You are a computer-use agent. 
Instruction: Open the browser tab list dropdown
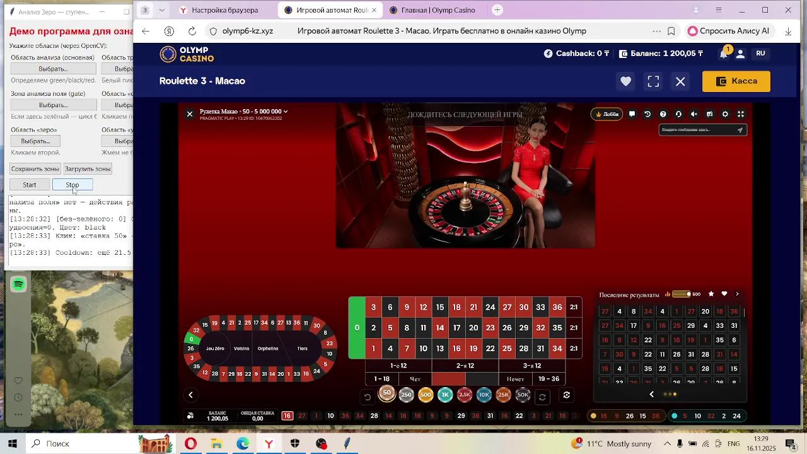162,10
